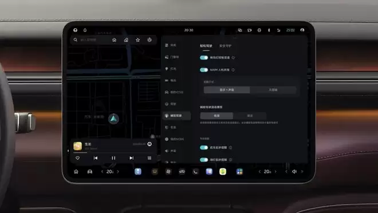378x213 pixels.
Task: Switch to the second settings tab
Action: 226,46
